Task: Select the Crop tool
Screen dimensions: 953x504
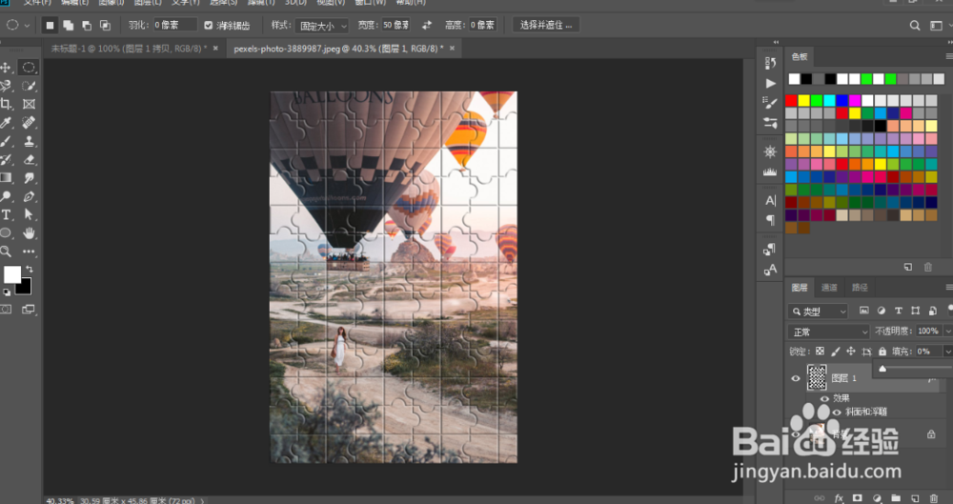Action: click(x=6, y=104)
